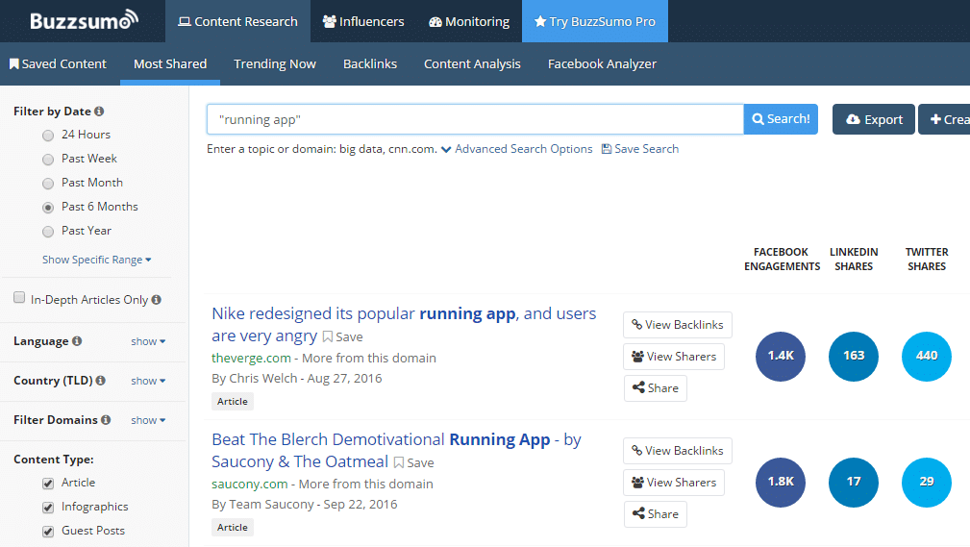Click LinkedIn shares circle showing 17
The image size is (970, 547).
click(854, 483)
